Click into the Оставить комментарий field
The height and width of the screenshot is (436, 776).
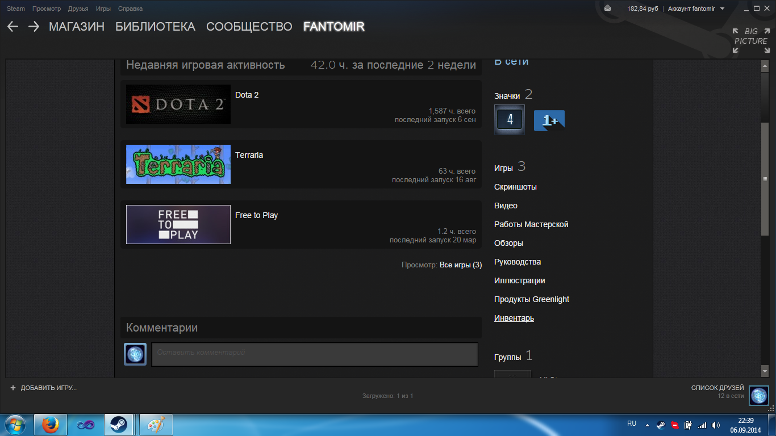click(x=315, y=354)
